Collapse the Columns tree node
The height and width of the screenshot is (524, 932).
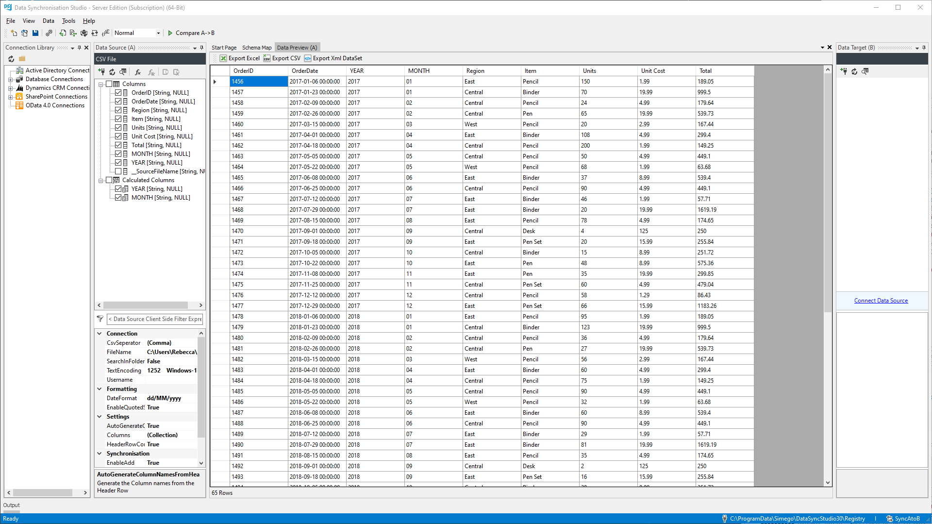(x=101, y=84)
